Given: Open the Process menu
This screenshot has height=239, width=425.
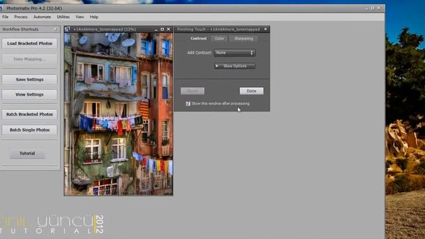Looking at the screenshot, I should [21, 17].
